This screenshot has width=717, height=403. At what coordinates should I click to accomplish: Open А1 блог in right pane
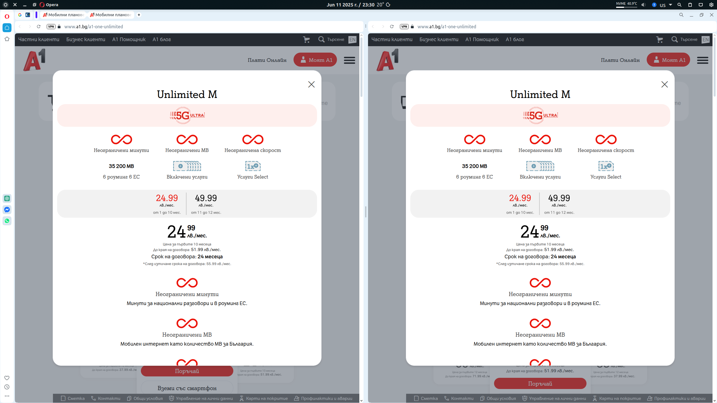pos(515,39)
